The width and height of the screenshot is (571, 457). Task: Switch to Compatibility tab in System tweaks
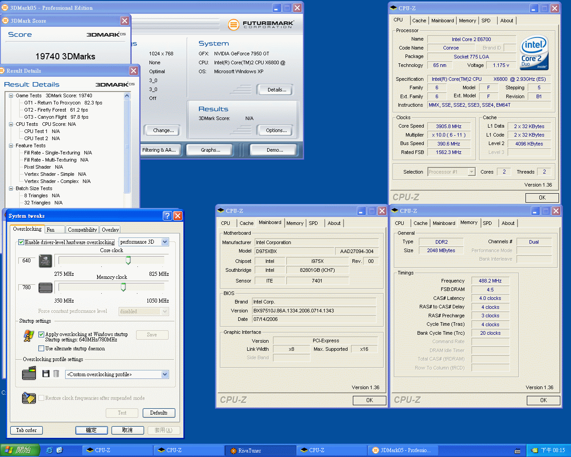[x=83, y=230]
